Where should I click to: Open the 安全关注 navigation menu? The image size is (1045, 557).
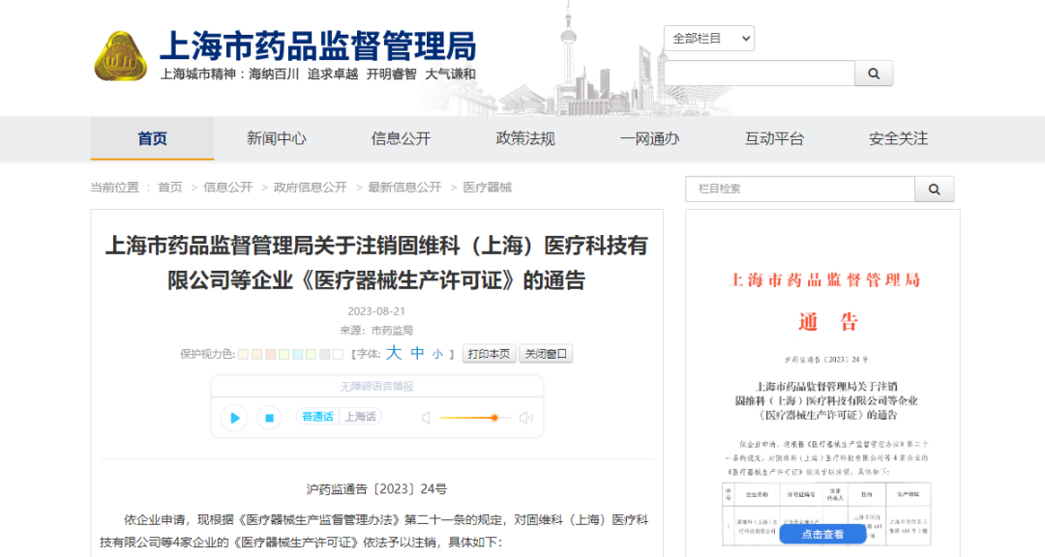point(897,138)
